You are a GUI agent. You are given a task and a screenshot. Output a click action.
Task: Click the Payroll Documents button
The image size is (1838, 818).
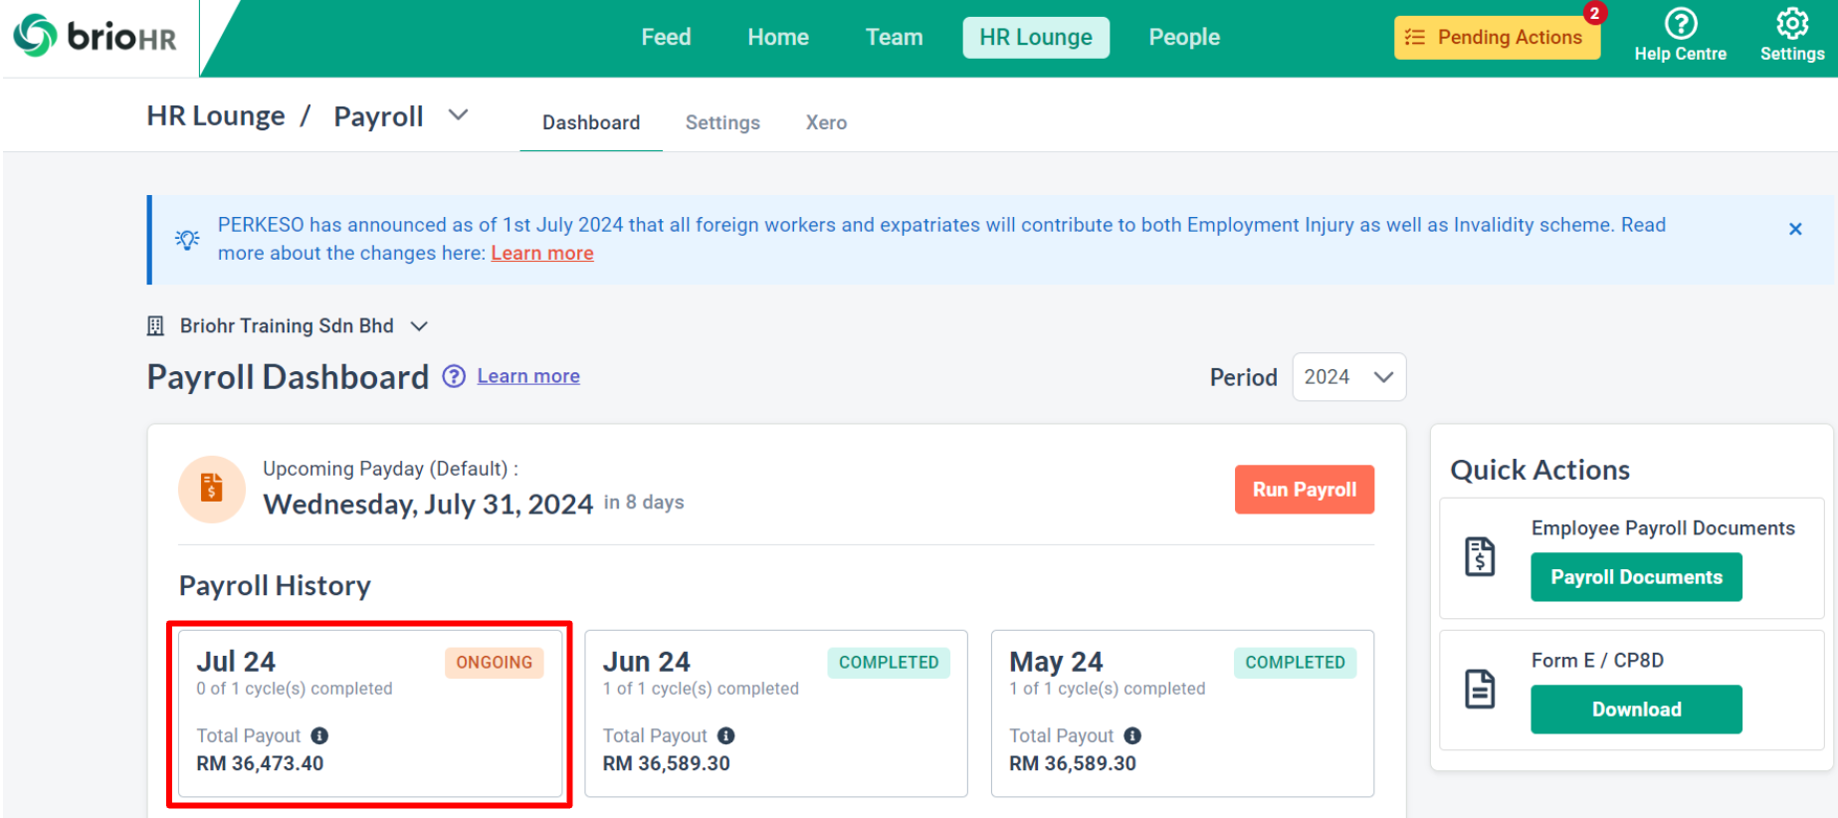(1636, 577)
